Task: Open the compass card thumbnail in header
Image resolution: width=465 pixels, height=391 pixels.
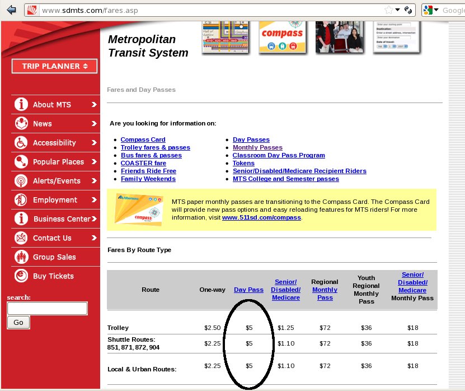Action: (283, 37)
